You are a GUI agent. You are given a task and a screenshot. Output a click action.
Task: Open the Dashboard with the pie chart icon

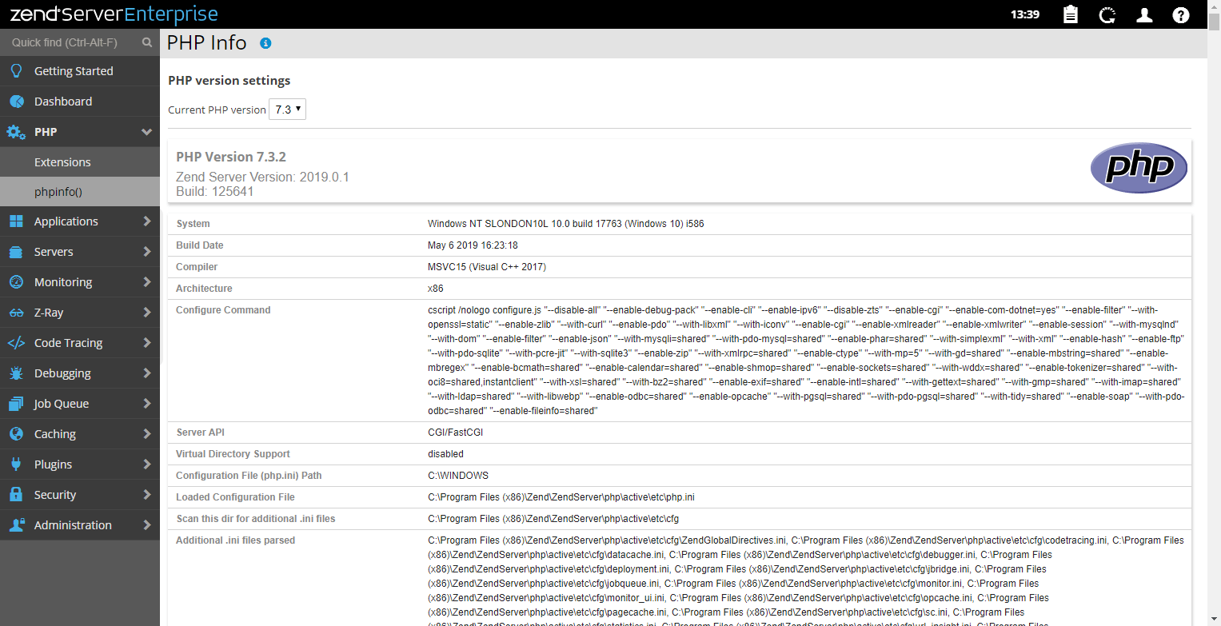click(x=17, y=102)
